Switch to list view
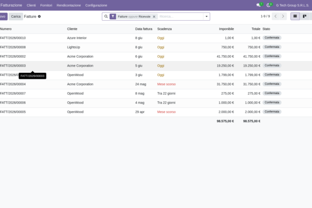 (x=295, y=16)
